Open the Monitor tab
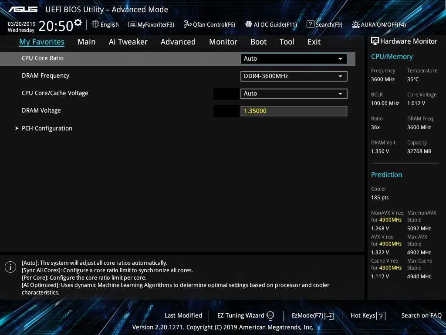 pyautogui.click(x=223, y=42)
